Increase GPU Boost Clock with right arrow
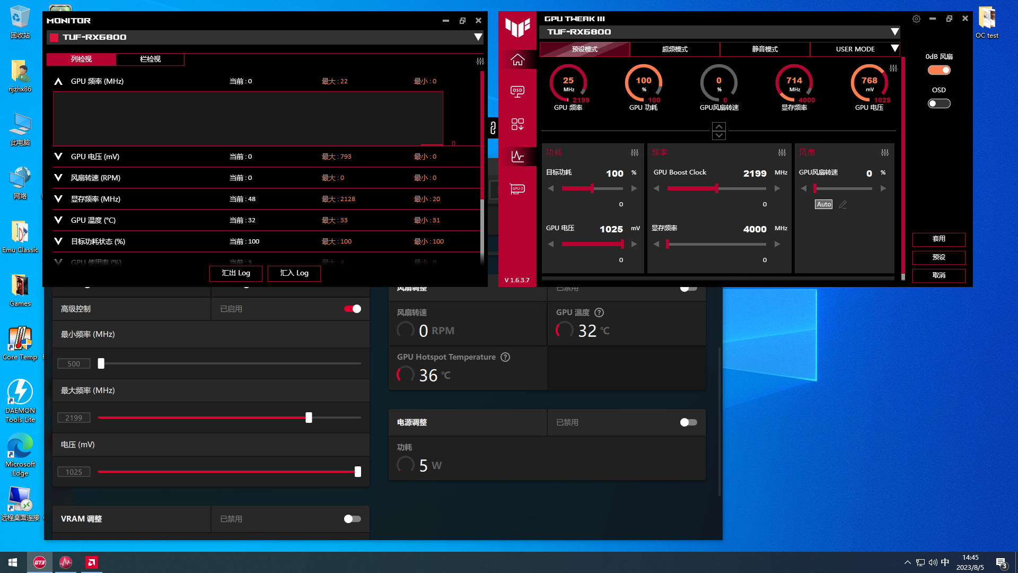This screenshot has height=573, width=1018. 777,188
